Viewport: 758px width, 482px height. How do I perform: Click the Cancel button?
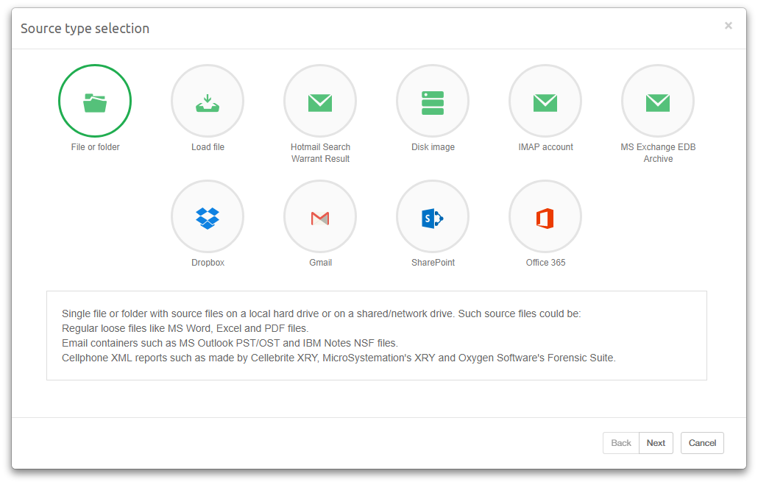[702, 443]
